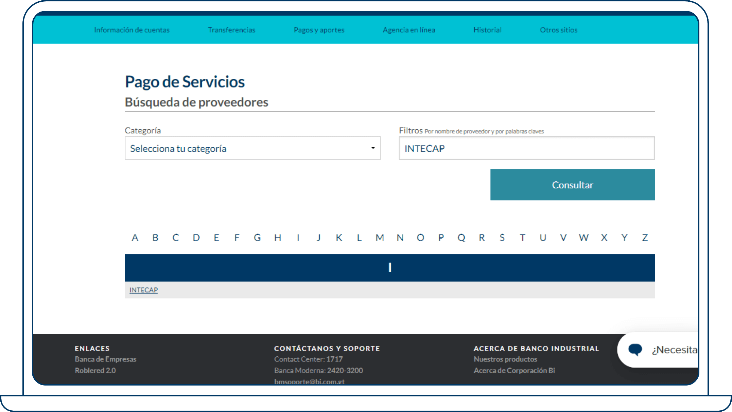Filter providers by letter C
Screen dimensions: 732x412
pyautogui.click(x=176, y=238)
